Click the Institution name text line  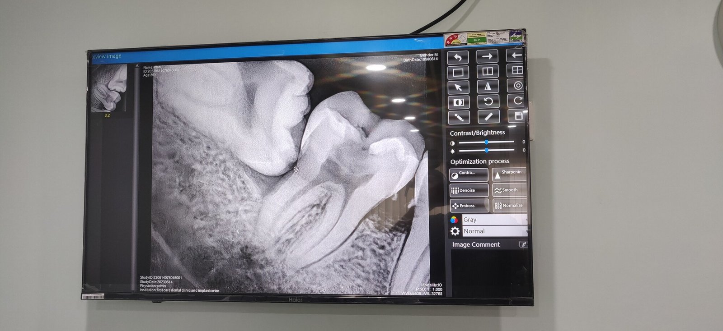pos(179,290)
